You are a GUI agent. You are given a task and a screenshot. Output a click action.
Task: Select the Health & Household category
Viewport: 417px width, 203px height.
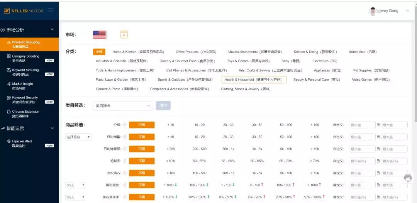(x=254, y=80)
